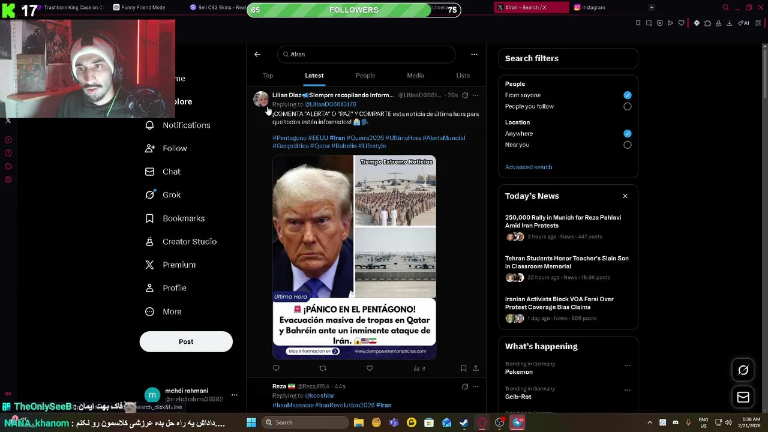The height and width of the screenshot is (432, 768).
Task: Select Location: Anywhere
Action: pyautogui.click(x=627, y=133)
